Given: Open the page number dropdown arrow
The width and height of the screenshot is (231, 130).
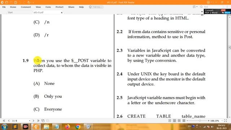Looking at the screenshot, I should [x=30, y=121].
